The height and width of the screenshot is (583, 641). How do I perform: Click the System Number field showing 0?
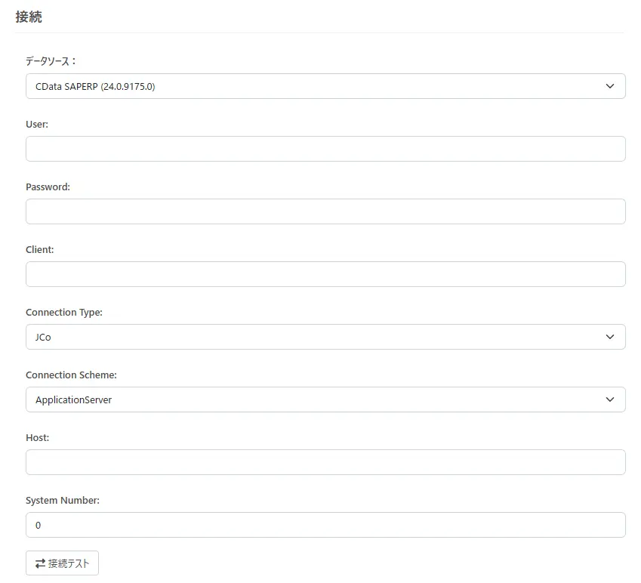click(x=325, y=525)
